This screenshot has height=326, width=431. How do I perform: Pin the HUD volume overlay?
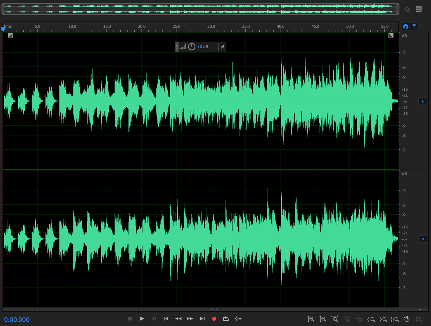222,47
